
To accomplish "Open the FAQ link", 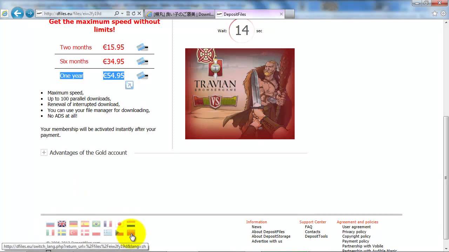I will click(x=309, y=227).
